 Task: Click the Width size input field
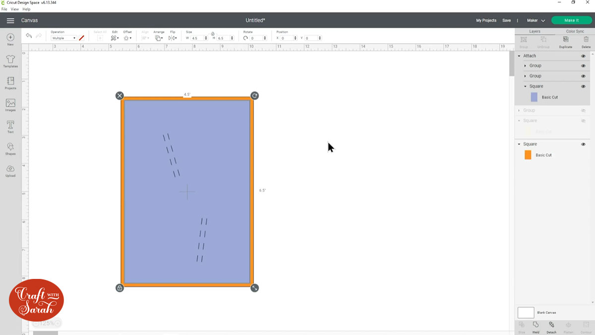point(199,38)
